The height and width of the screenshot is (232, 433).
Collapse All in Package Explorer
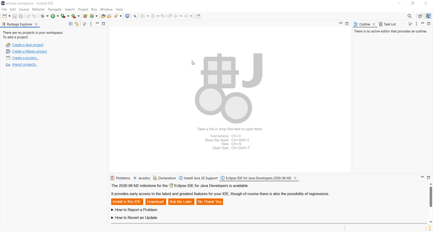pyautogui.click(x=71, y=24)
